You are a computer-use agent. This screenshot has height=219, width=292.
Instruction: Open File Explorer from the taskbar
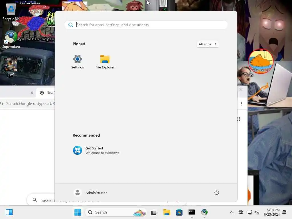tap(167, 212)
